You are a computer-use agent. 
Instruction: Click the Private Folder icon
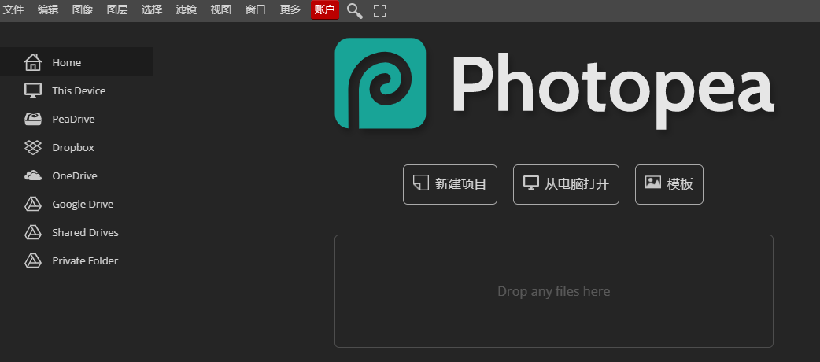point(33,260)
